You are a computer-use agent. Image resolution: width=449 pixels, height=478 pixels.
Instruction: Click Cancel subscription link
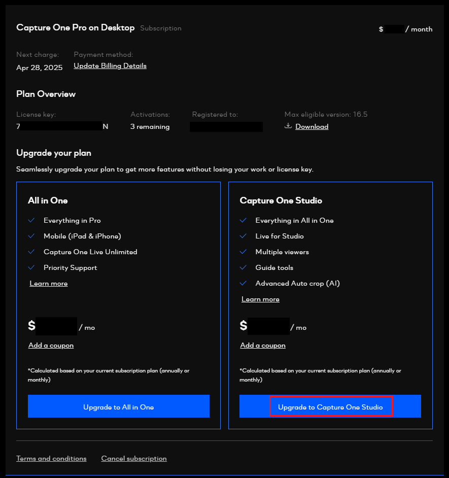pos(134,459)
